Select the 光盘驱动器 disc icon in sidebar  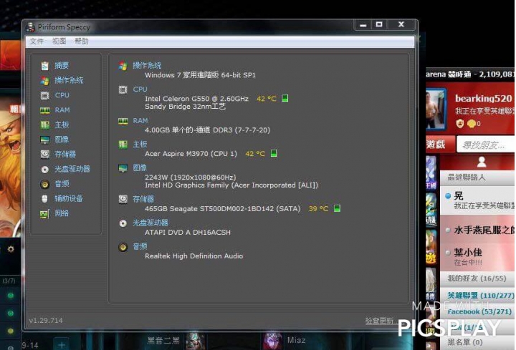[45, 169]
